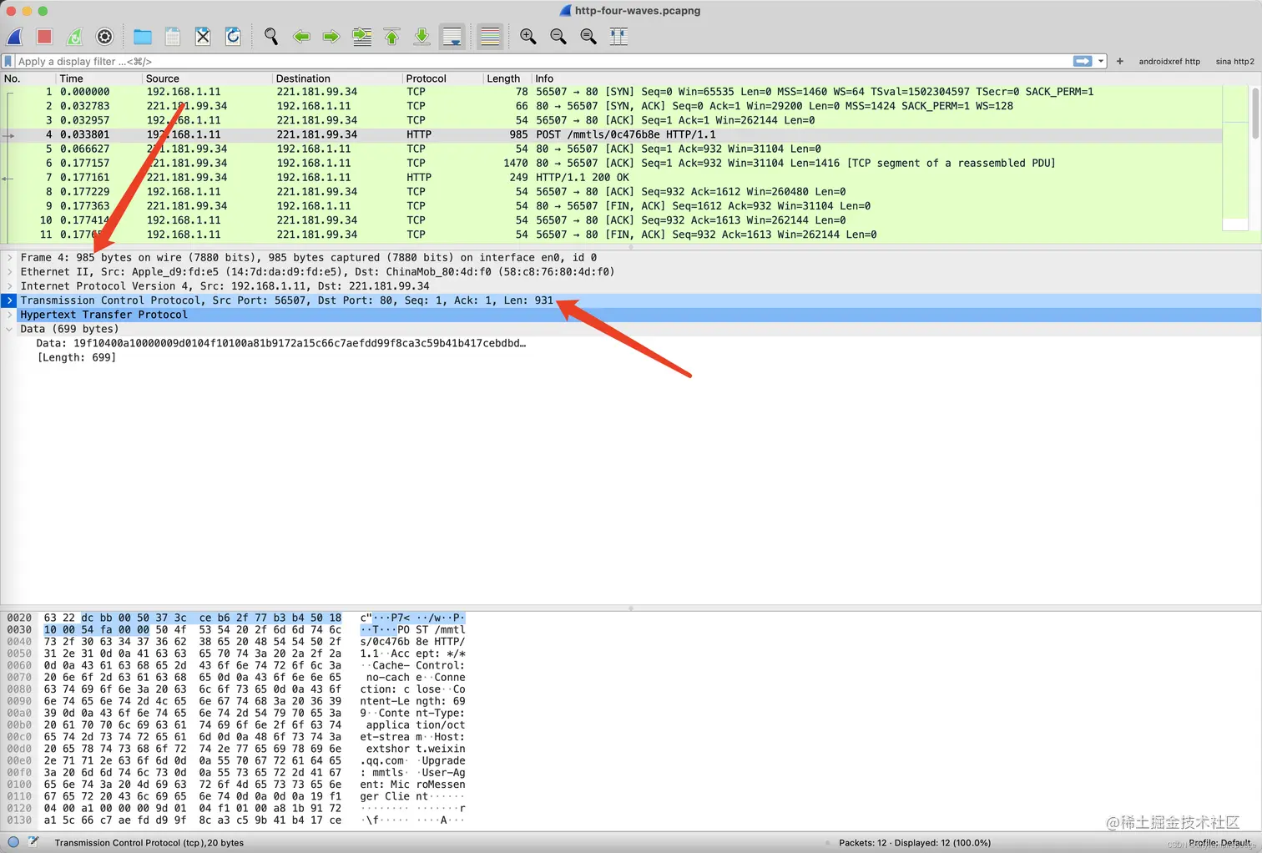Select packet 9 FIN, ACK row
This screenshot has height=853, width=1262.
coord(612,205)
